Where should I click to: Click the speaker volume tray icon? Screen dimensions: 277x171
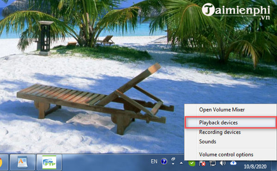(x=223, y=163)
